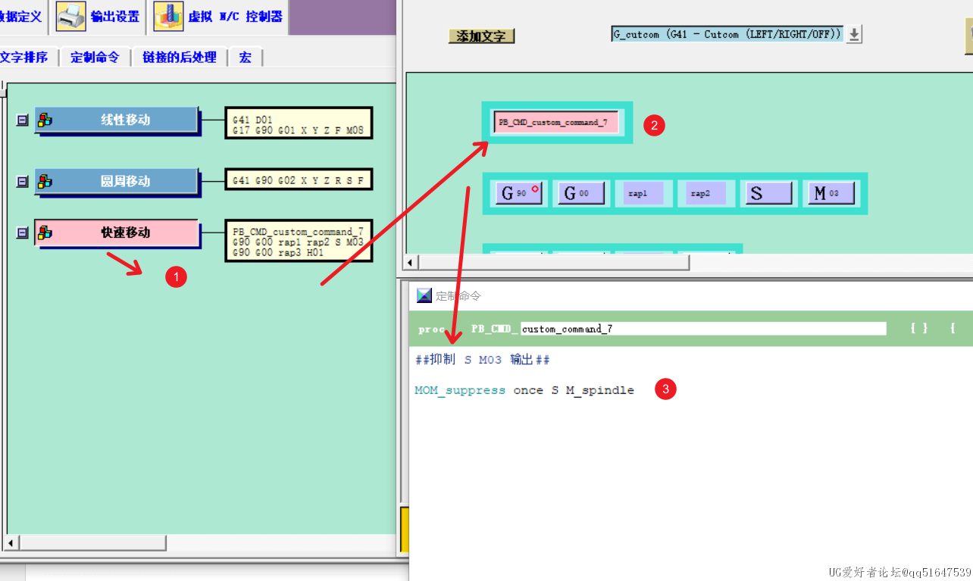
Task: Click the 圆周移动 G41 G90 G02 code box
Action: tap(299, 180)
